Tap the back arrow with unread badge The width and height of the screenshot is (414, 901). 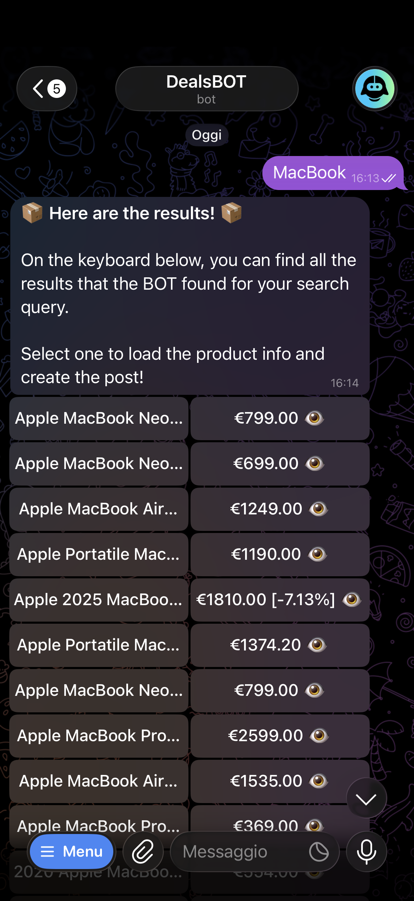47,89
